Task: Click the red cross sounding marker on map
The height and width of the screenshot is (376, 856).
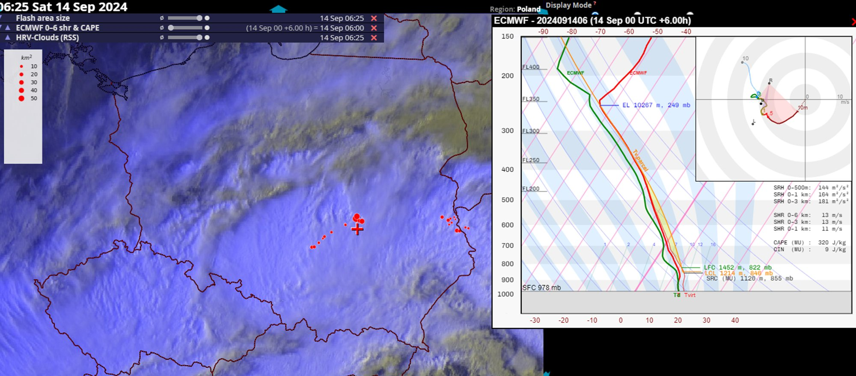Action: (357, 230)
